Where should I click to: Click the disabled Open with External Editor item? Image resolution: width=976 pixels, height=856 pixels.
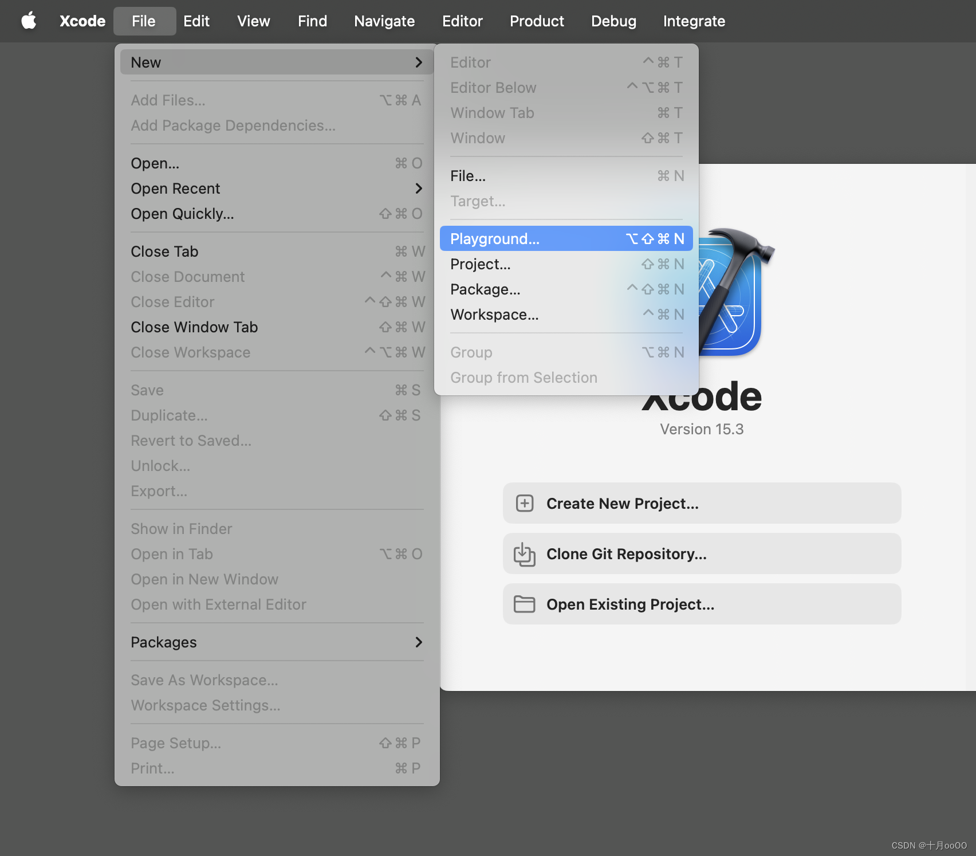277,604
